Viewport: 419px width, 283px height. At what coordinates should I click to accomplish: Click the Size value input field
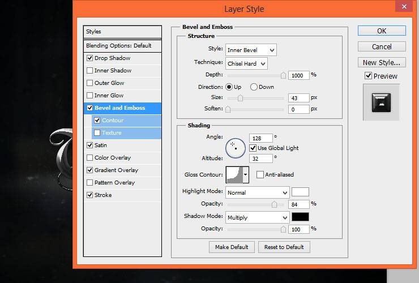[299, 98]
